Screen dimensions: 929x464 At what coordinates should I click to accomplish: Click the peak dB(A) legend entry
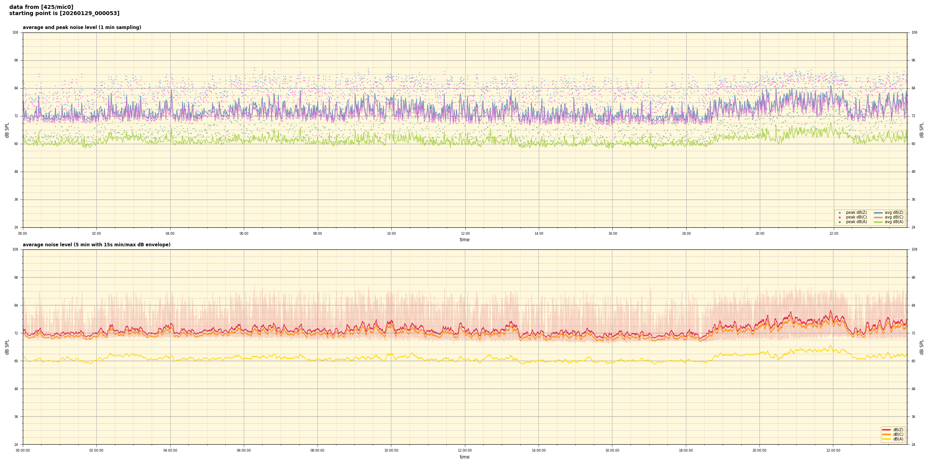click(856, 222)
